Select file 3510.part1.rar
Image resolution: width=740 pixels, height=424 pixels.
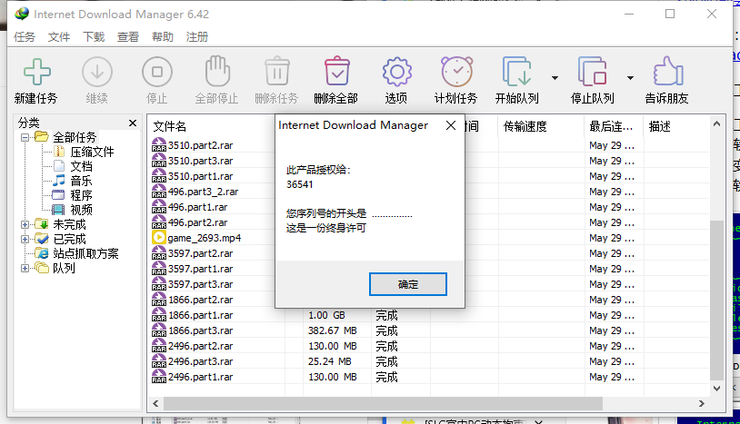pos(200,176)
